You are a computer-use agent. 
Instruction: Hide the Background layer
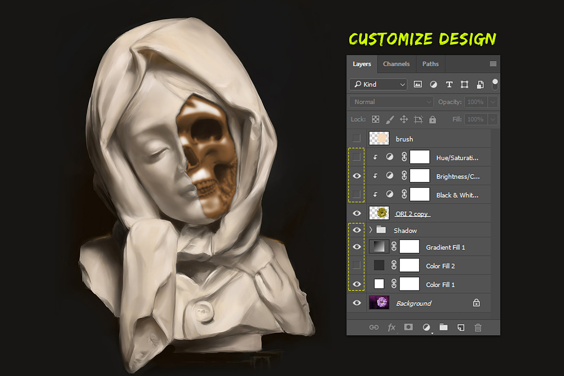coord(357,303)
